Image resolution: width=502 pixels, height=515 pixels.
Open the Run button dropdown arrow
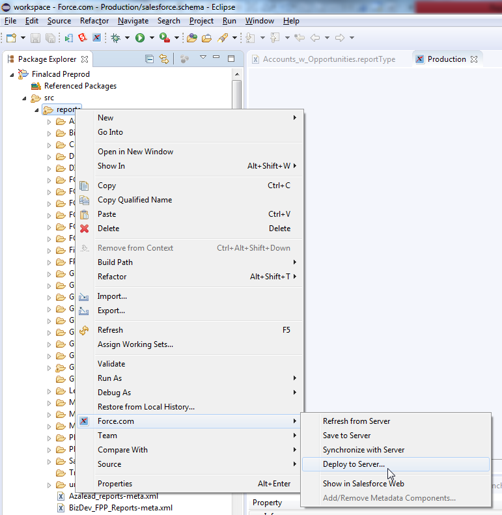click(151, 38)
